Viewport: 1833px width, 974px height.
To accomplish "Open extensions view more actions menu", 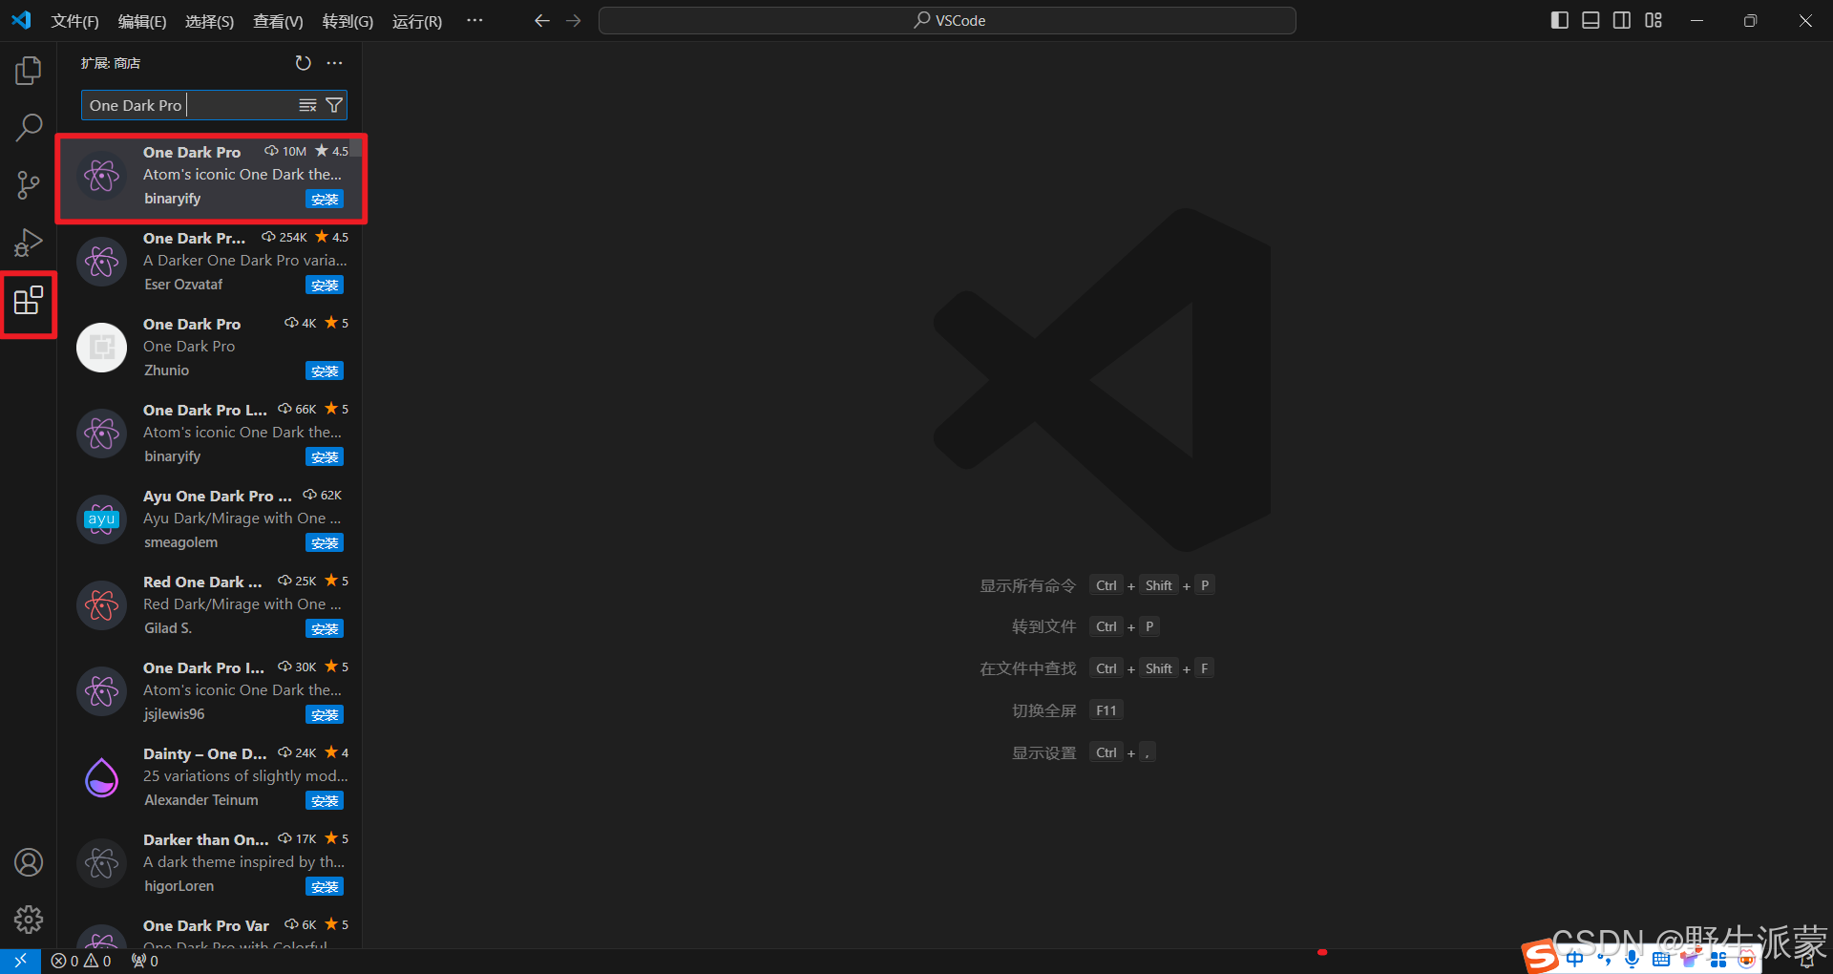I will click(334, 63).
